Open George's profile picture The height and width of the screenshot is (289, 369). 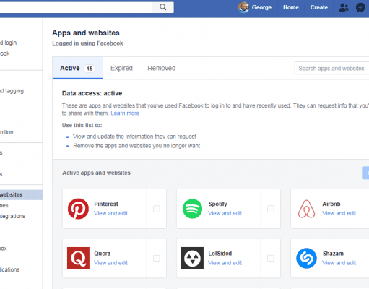point(243,7)
